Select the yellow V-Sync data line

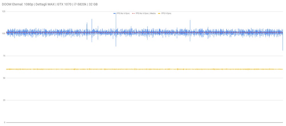144,69
